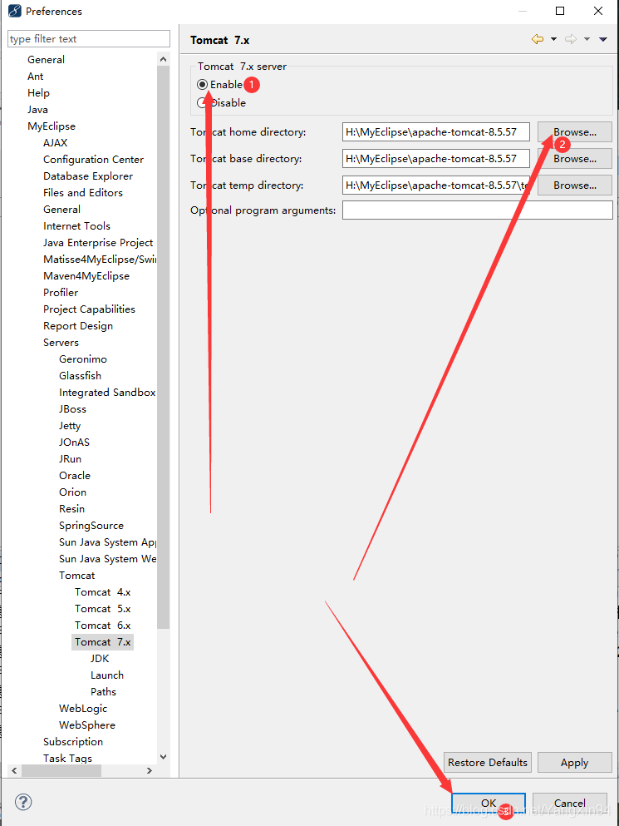Click the horizontal scroll-right arrow
This screenshot has width=619, height=826.
(x=150, y=771)
